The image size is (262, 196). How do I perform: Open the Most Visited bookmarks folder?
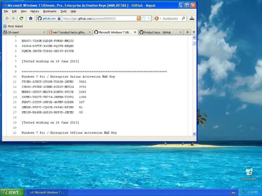click(13, 26)
